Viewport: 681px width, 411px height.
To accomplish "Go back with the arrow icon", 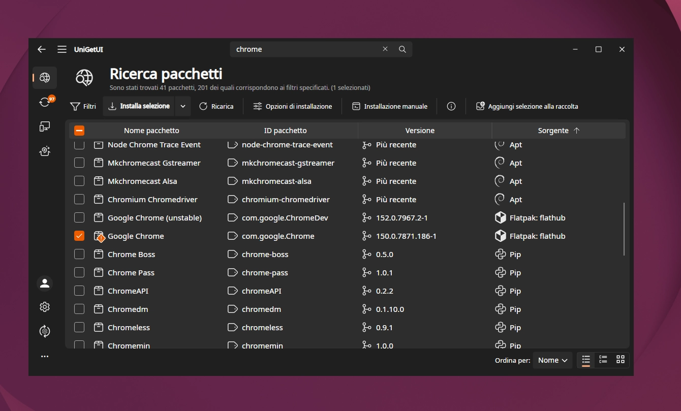I will (x=42, y=49).
